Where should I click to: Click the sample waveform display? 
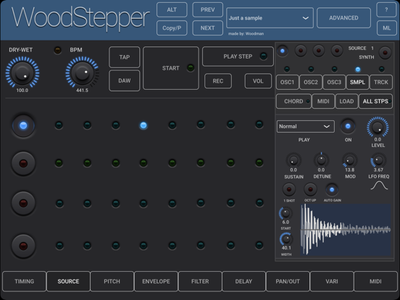(346, 230)
